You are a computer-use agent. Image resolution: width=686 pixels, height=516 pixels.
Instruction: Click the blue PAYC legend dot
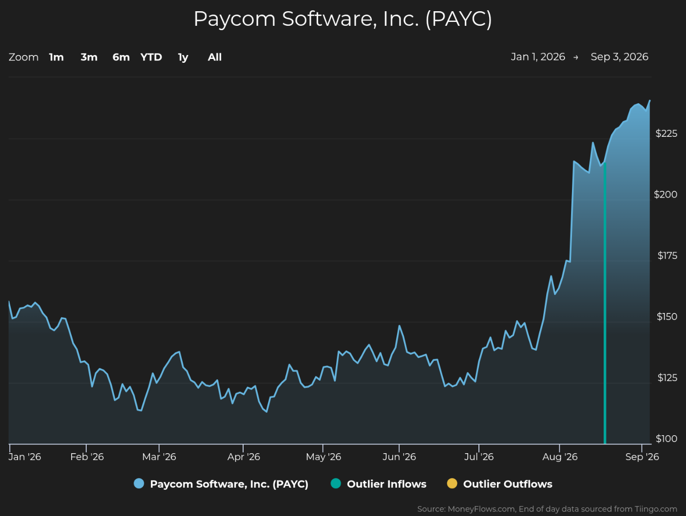[139, 483]
